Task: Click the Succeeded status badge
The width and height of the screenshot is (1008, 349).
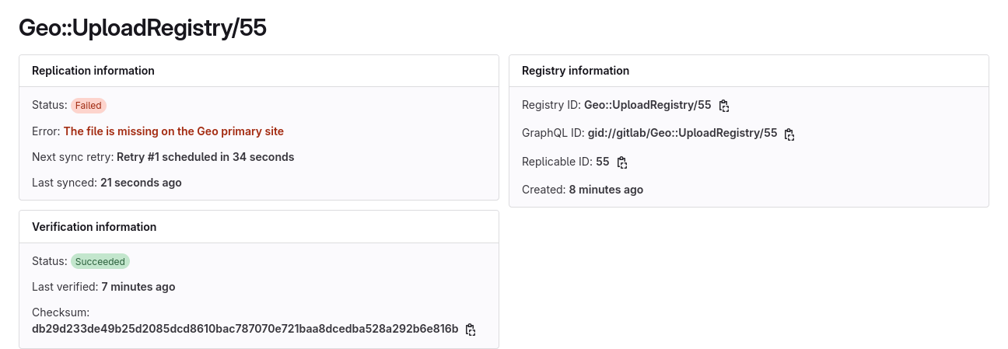Action: coord(100,262)
